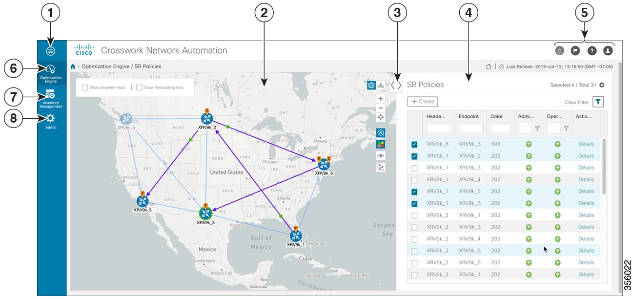The width and height of the screenshot is (633, 299).
Task: Open Details for the first SR policy
Action: pyautogui.click(x=586, y=144)
